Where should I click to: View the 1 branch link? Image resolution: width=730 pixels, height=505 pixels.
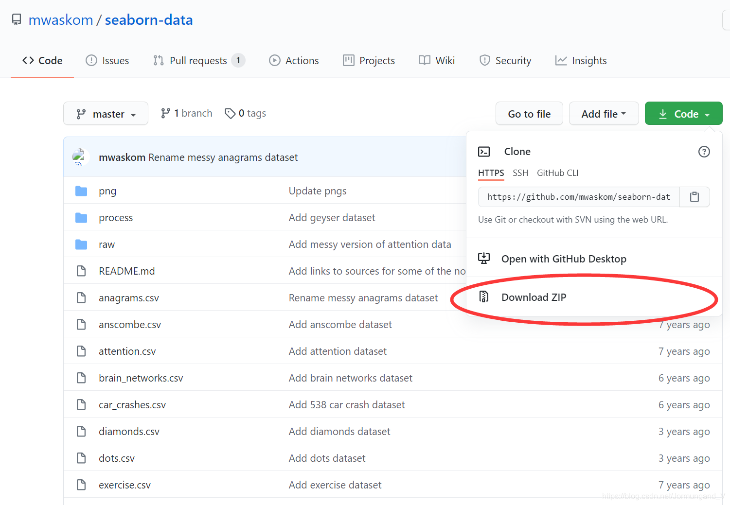tap(187, 113)
